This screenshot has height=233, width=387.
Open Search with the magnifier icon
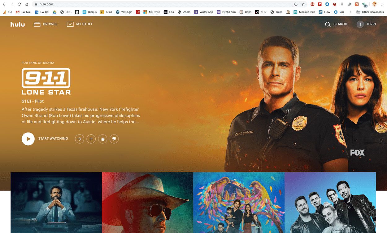pyautogui.click(x=328, y=24)
